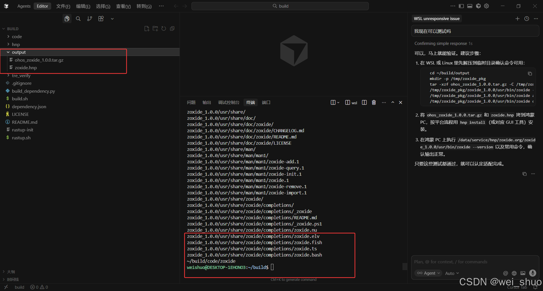The width and height of the screenshot is (543, 291).
Task: Open build_dependency.py file
Action: pos(33,91)
